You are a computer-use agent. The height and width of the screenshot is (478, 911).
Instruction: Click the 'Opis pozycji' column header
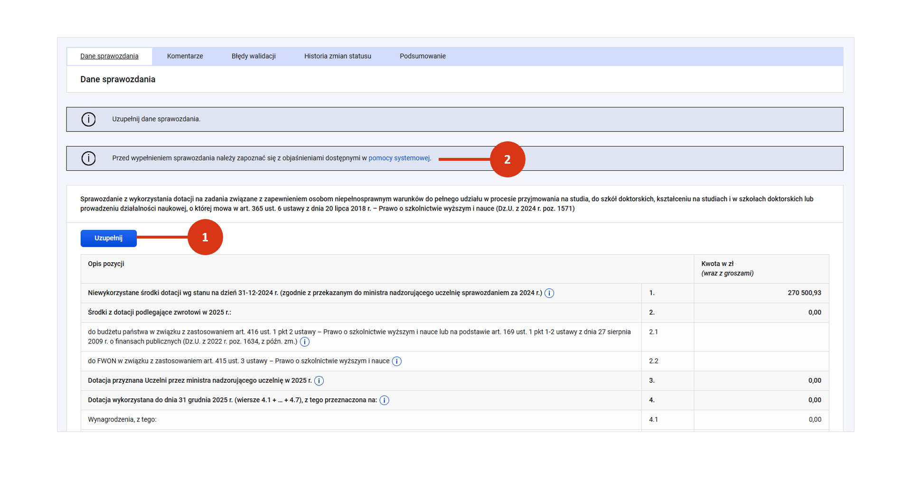click(106, 264)
